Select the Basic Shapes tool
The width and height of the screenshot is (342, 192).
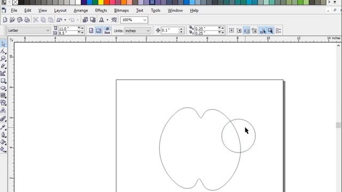pos(3,102)
